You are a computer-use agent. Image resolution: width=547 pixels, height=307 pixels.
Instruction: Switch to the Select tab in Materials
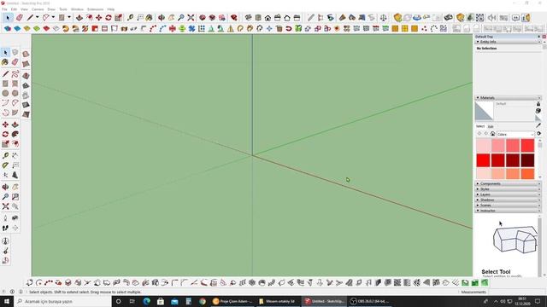point(480,126)
